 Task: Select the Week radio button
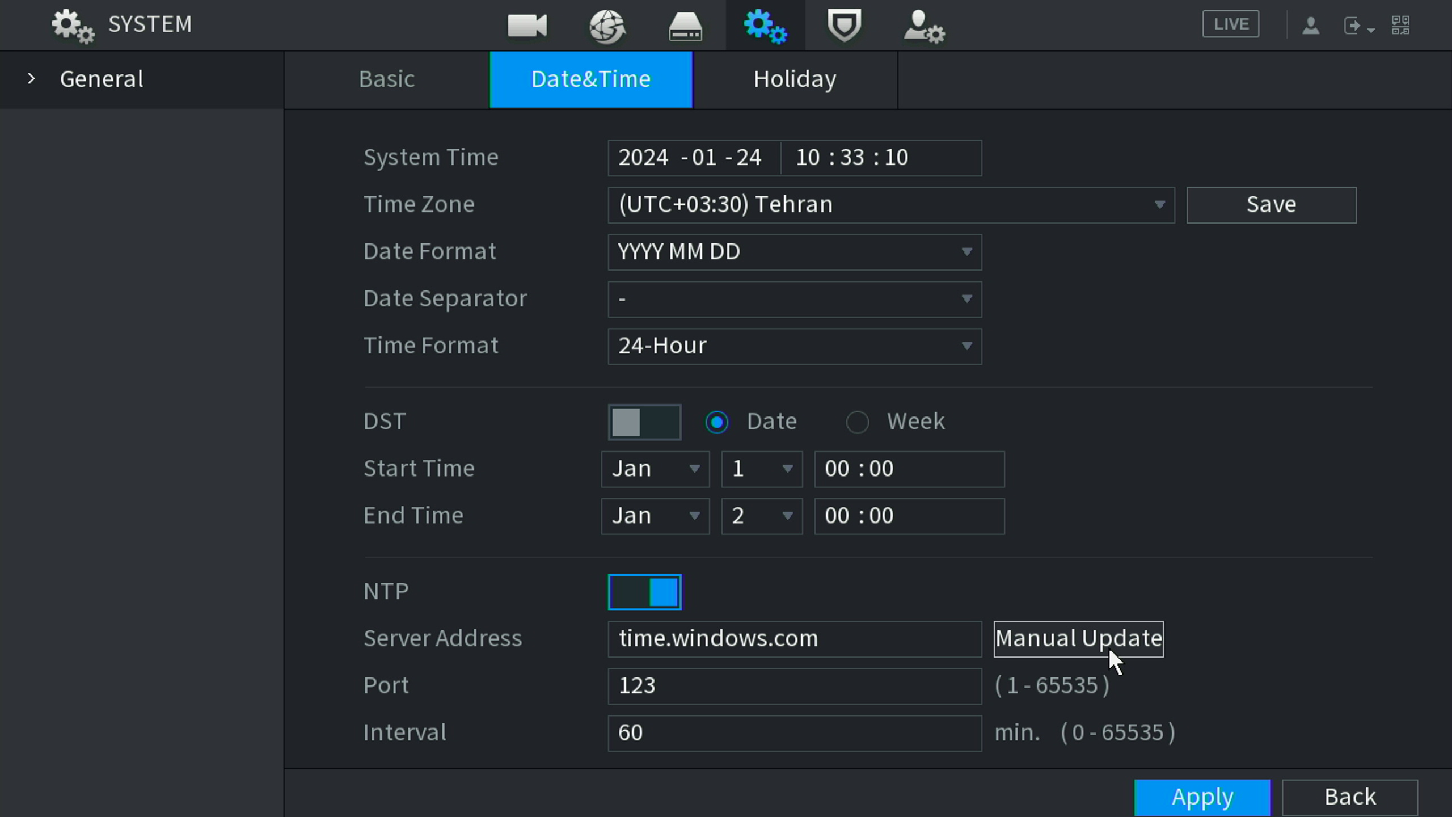click(x=857, y=422)
